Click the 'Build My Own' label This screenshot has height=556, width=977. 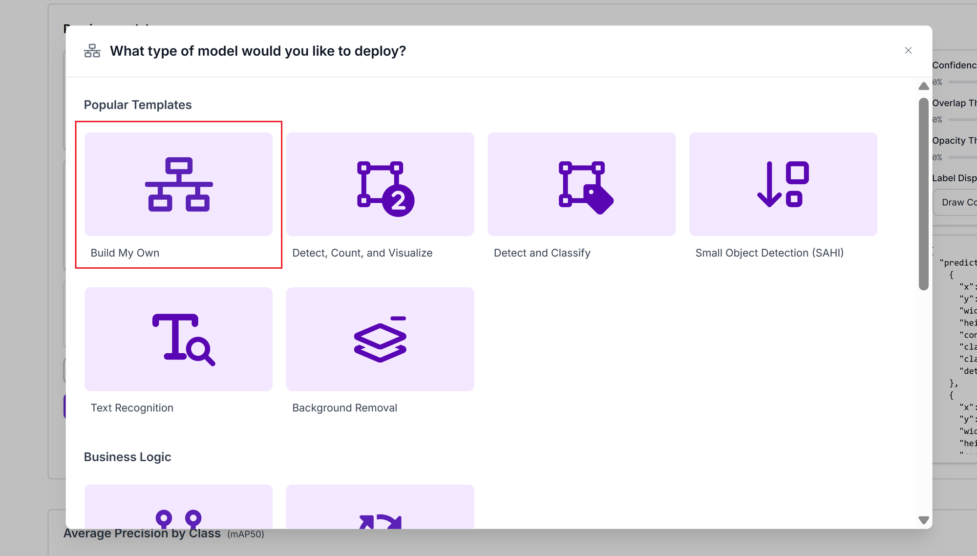coord(125,253)
